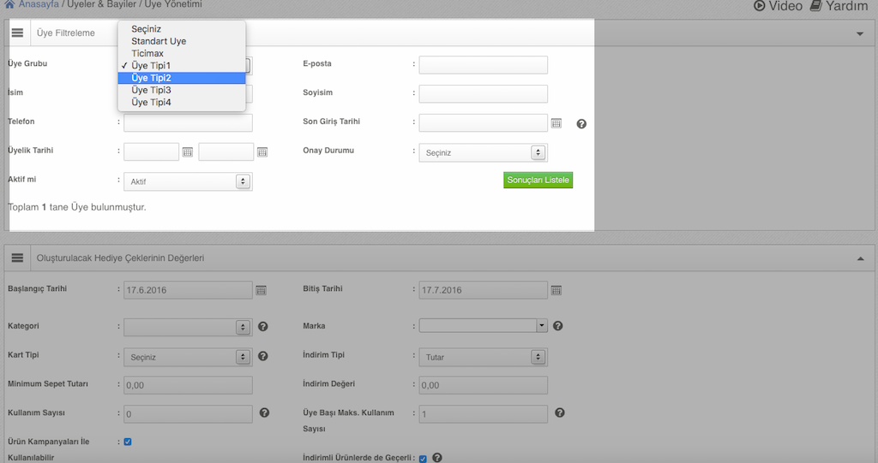The image size is (878, 463).
Task: Open the Anasayfa breadcrumb link
Action: (x=38, y=5)
